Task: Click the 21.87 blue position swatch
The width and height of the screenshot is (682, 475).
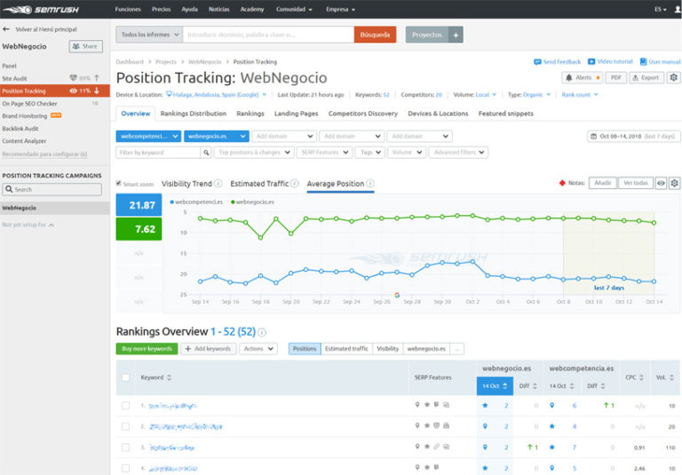Action: tap(139, 205)
